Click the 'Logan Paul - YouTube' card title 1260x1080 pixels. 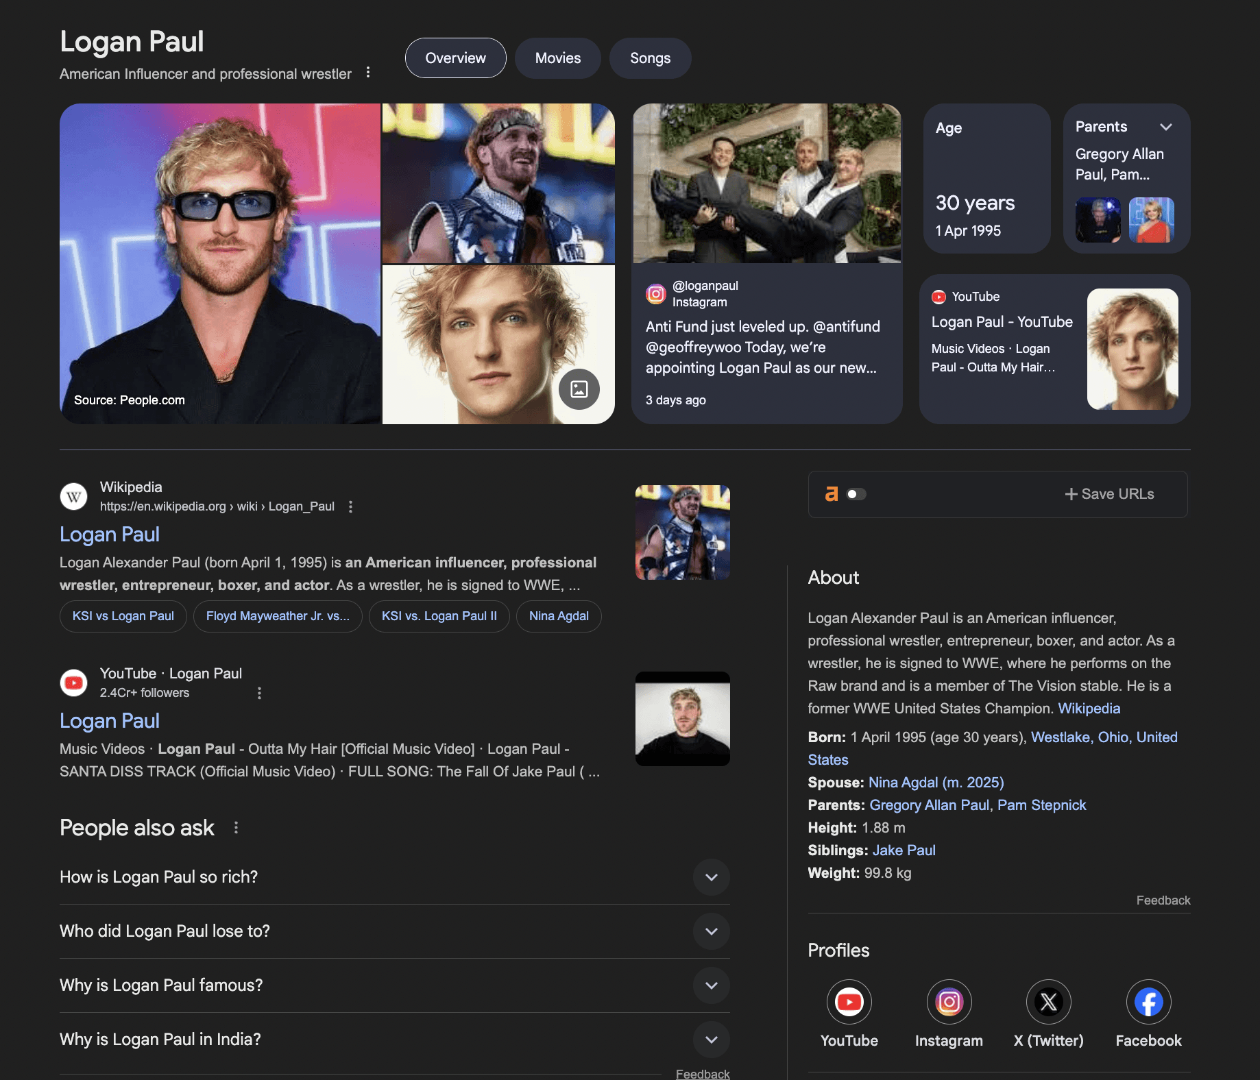pos(1002,322)
